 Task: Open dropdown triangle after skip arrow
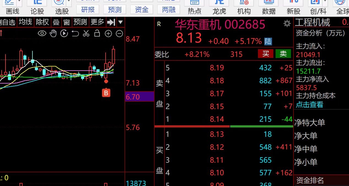pyautogui.click(x=120, y=22)
